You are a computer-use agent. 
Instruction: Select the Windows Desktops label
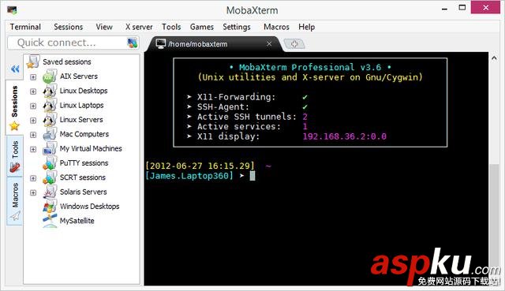[x=89, y=207]
